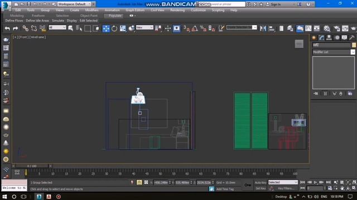Open the key mode 'Selected' dropdown

coord(283,182)
